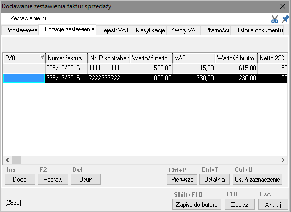This screenshot has height=212, width=291.
Task: Click the scissors icon
Action: (275, 19)
